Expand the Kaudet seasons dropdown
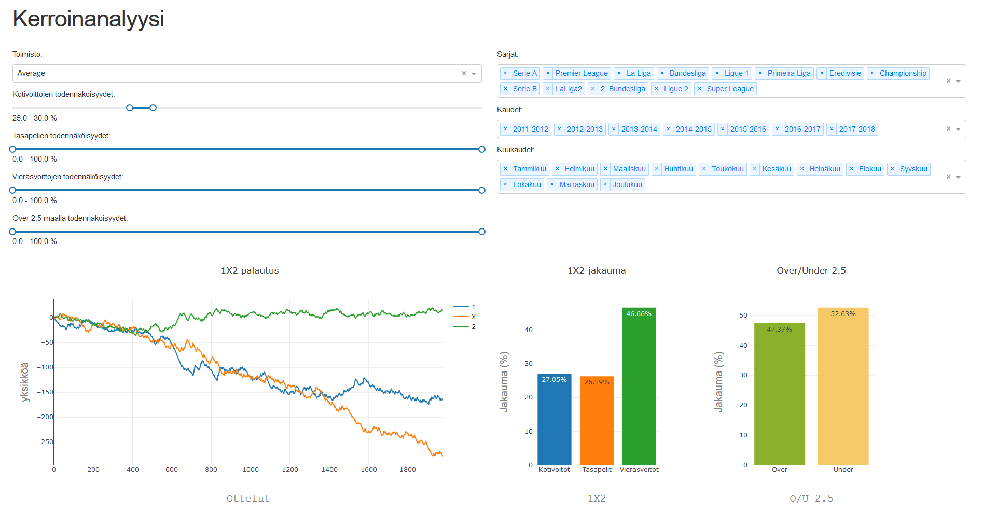Viewport: 983px width, 529px height. tap(958, 129)
